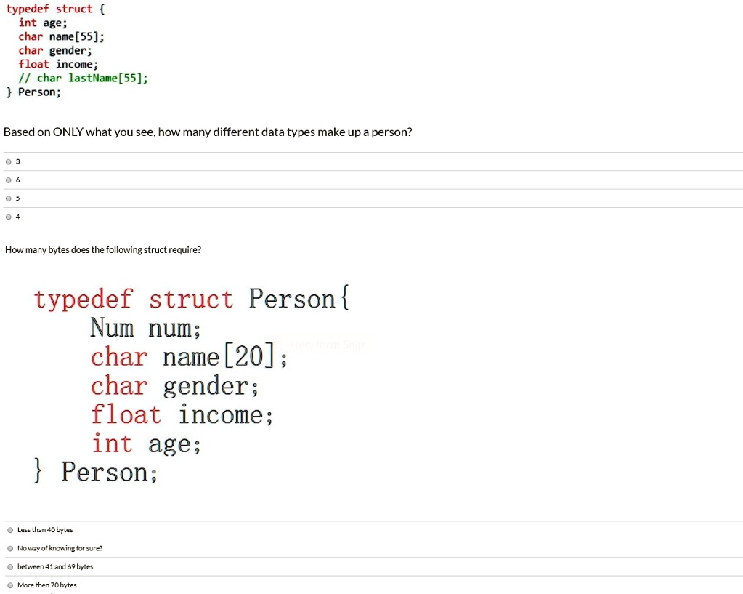Viewport: 743px width, 594px height.
Task: Click the large 'float income;' line in second struct
Action: tap(182, 415)
